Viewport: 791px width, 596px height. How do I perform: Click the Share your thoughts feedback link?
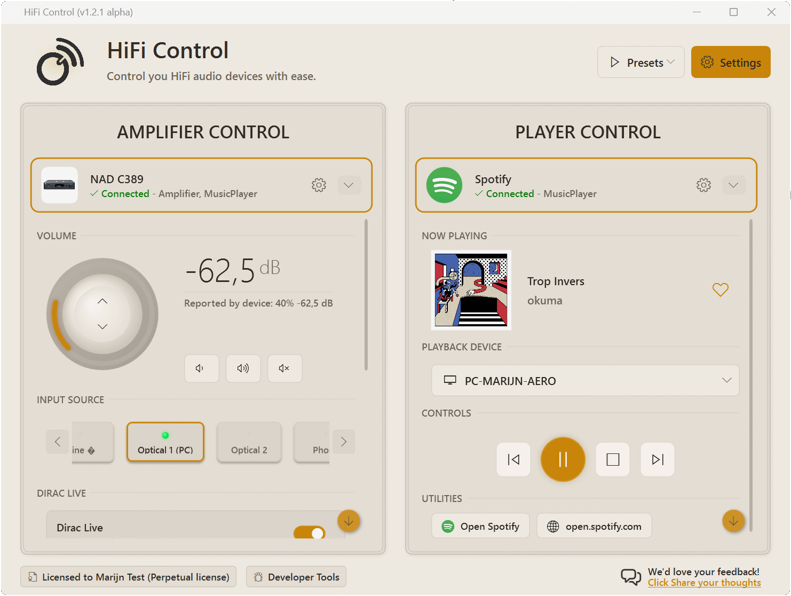point(704,583)
